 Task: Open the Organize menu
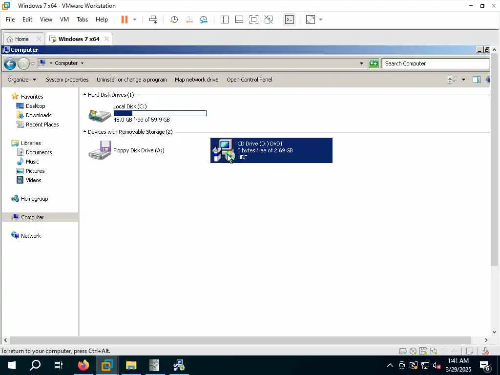tap(21, 80)
